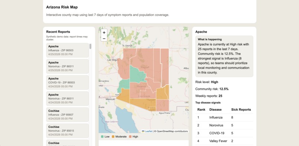The width and height of the screenshot is (299, 146).
Task: Zoom in on the map
Action: tap(104, 32)
